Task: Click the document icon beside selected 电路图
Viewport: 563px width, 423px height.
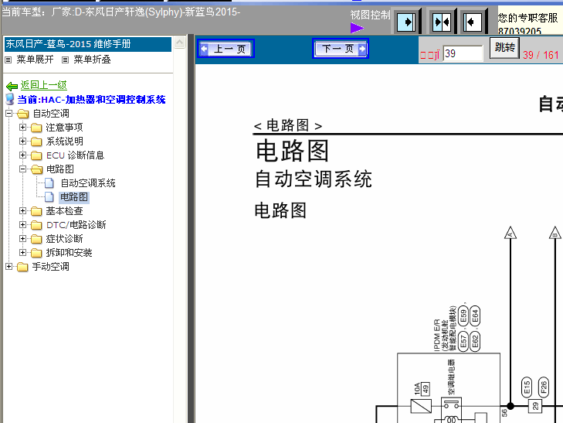Action: click(x=49, y=197)
